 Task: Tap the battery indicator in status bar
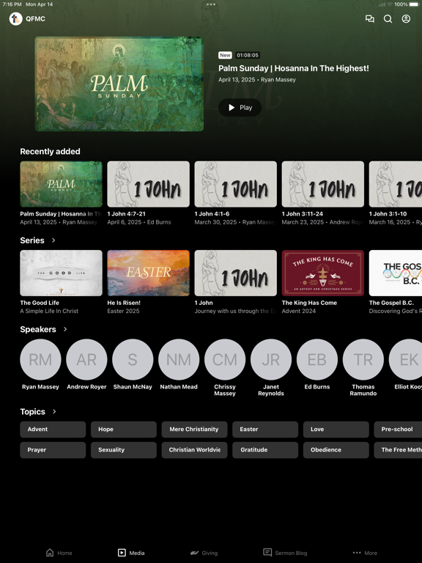point(414,4)
